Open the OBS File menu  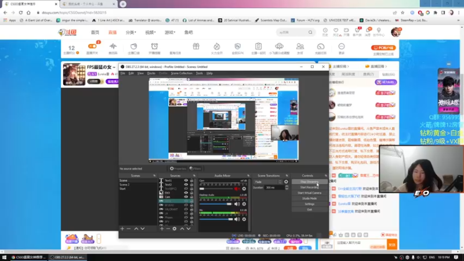[123, 73]
